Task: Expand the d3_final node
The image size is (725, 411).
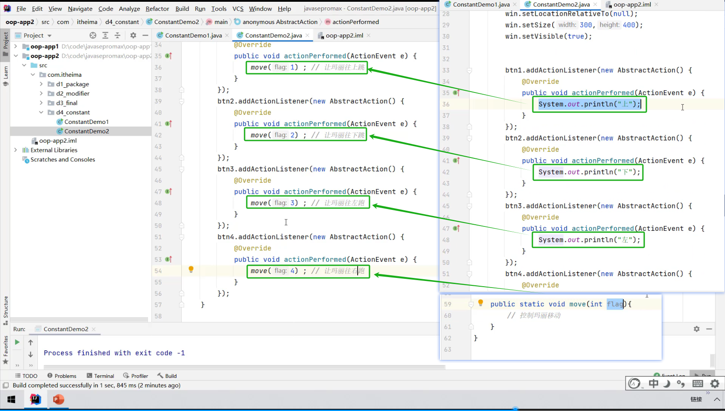Action: (41, 103)
